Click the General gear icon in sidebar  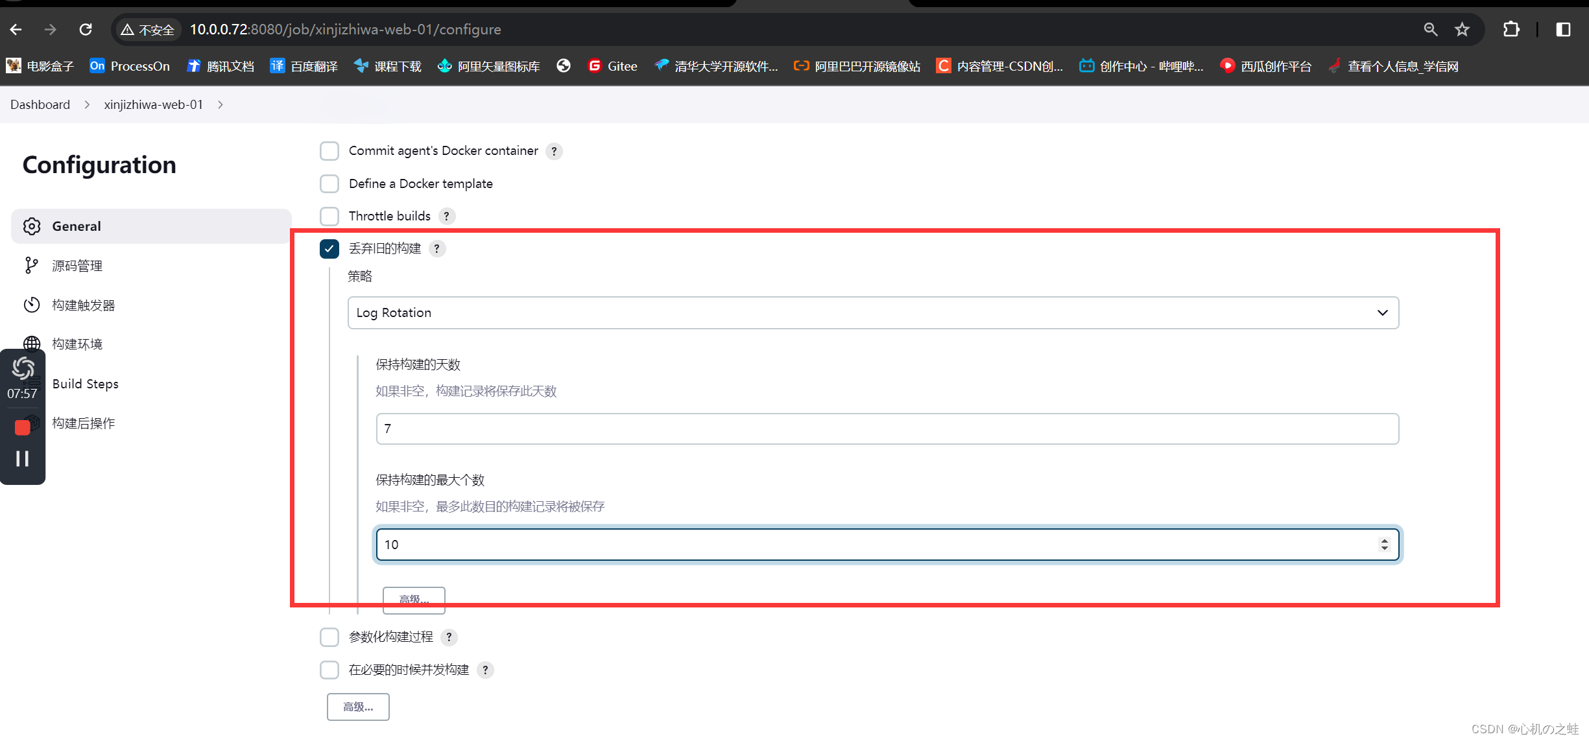[32, 226]
